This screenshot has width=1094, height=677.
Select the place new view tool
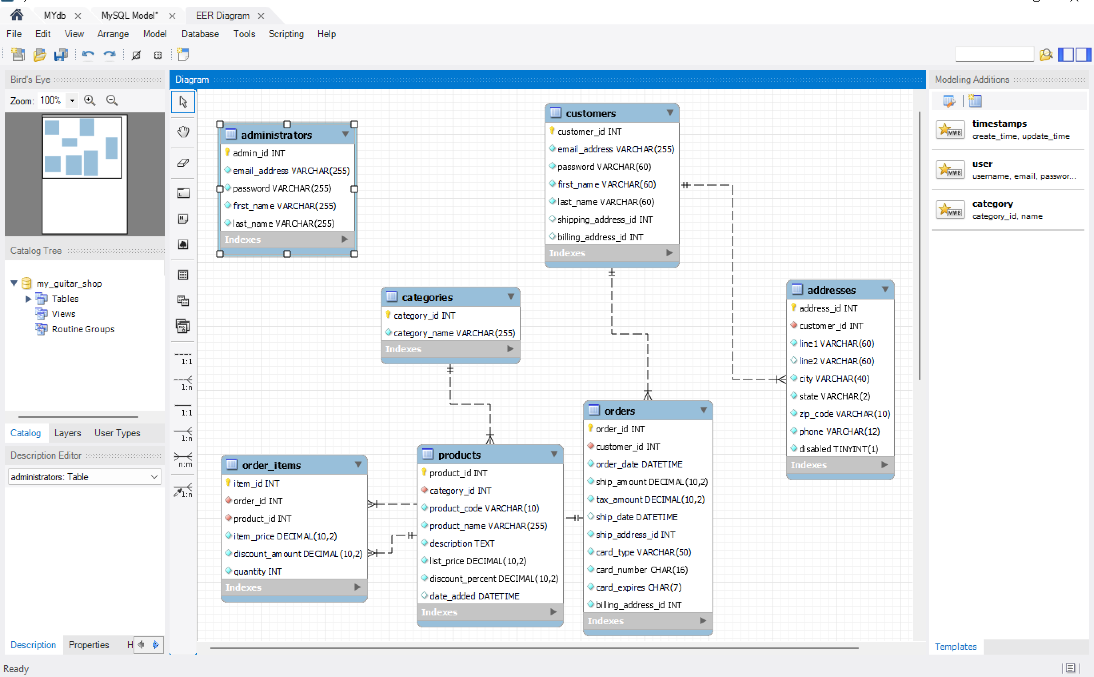coord(183,300)
